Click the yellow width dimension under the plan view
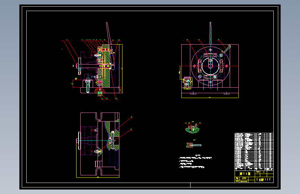 (x=98, y=177)
